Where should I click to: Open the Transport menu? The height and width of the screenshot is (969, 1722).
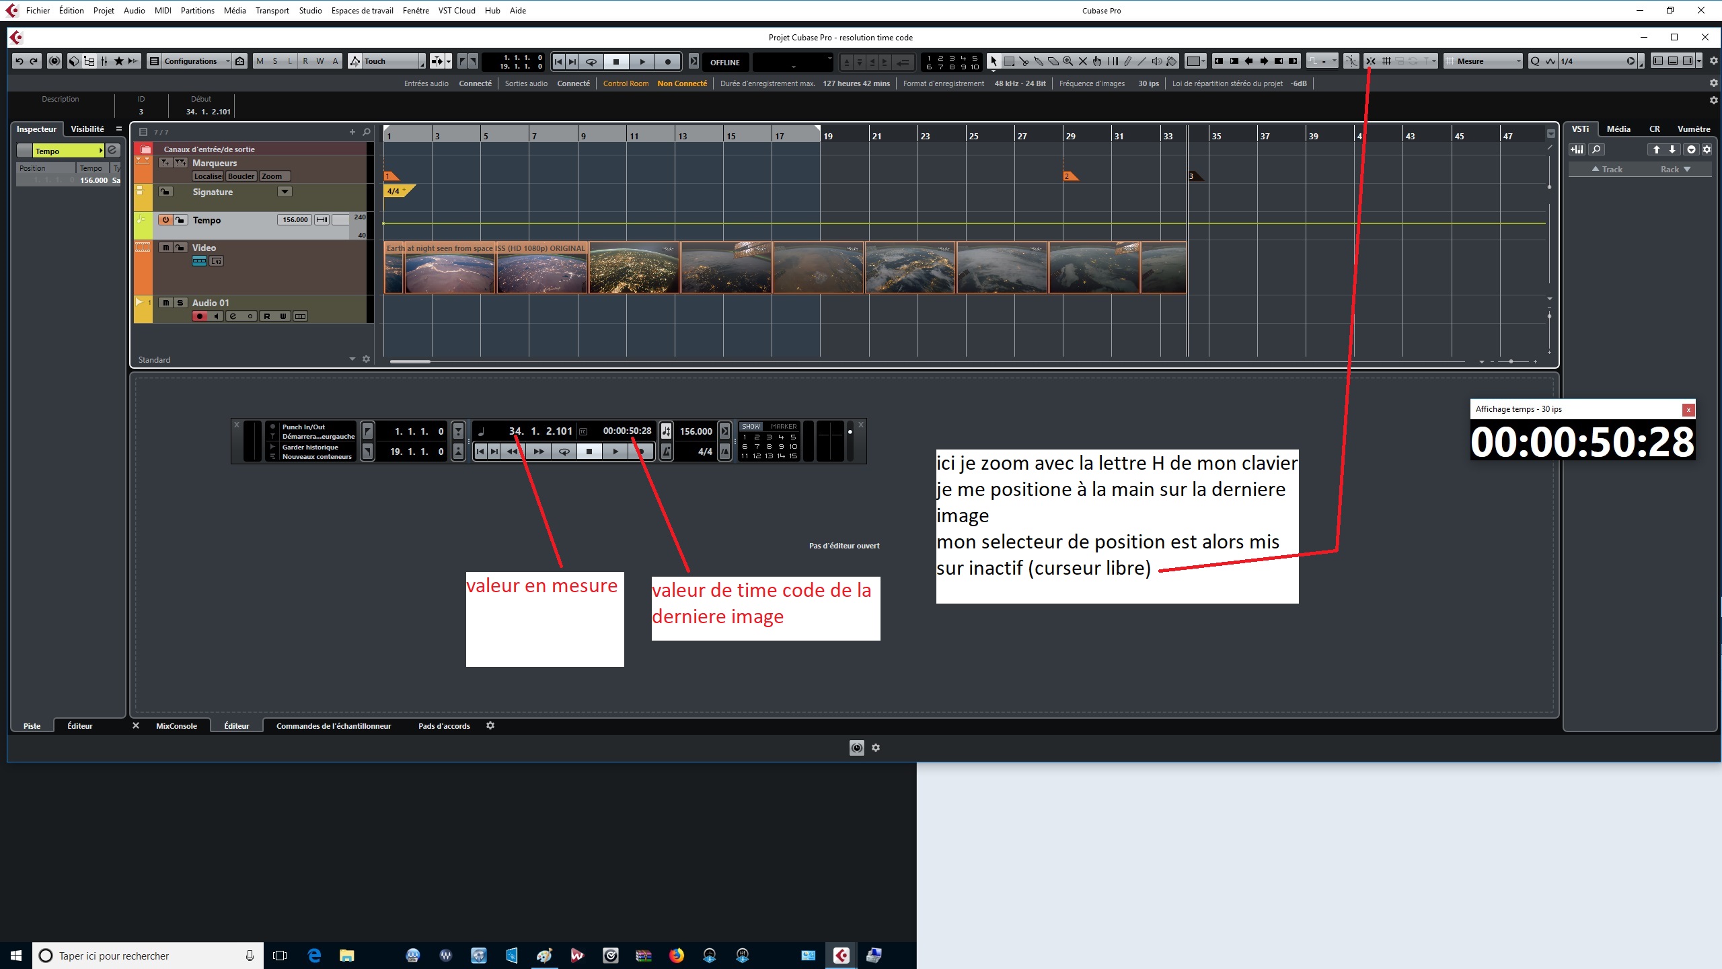point(272,10)
